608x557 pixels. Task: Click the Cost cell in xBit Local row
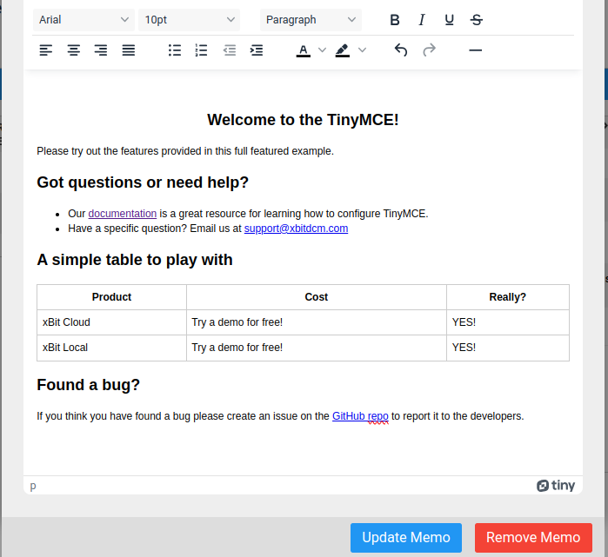click(317, 348)
